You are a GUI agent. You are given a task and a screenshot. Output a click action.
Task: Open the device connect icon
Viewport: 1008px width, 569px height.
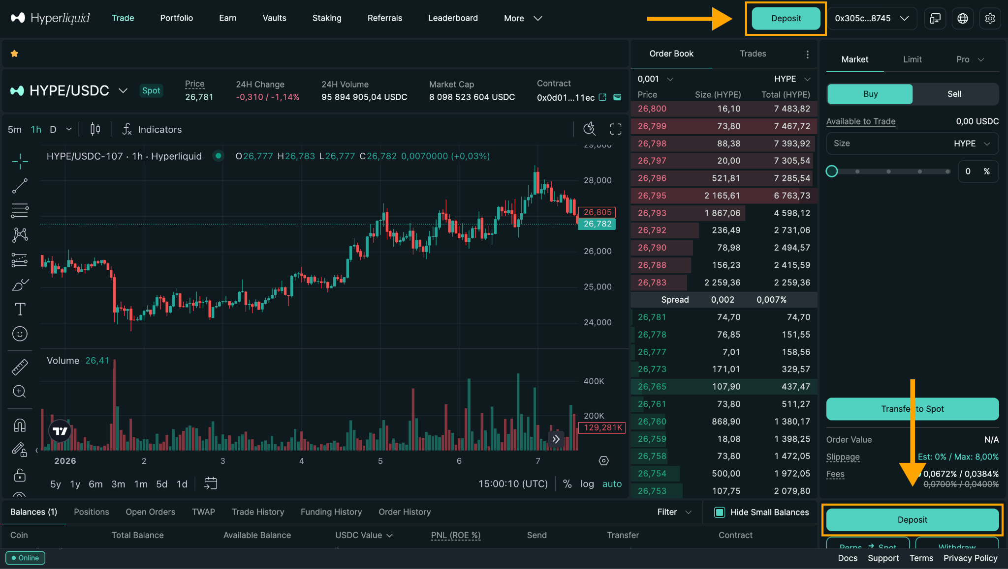pos(935,19)
